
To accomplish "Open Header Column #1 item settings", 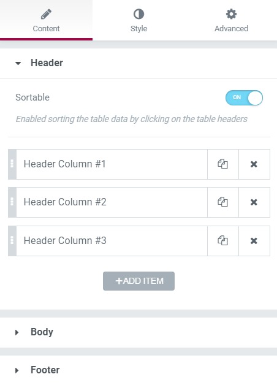I will 112,164.
